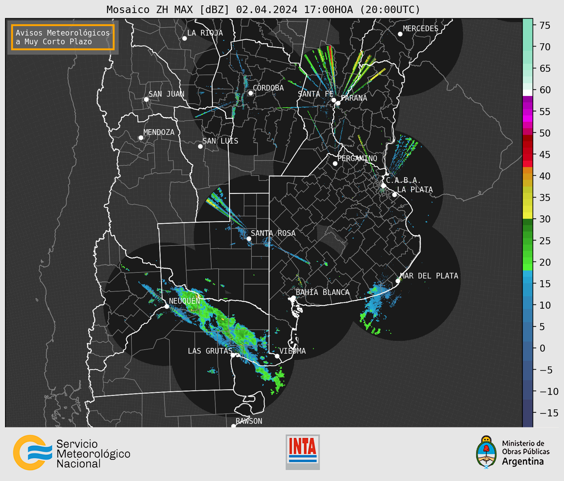The width and height of the screenshot is (564, 481).
Task: Click the map title text at the top
Action: pyautogui.click(x=263, y=10)
